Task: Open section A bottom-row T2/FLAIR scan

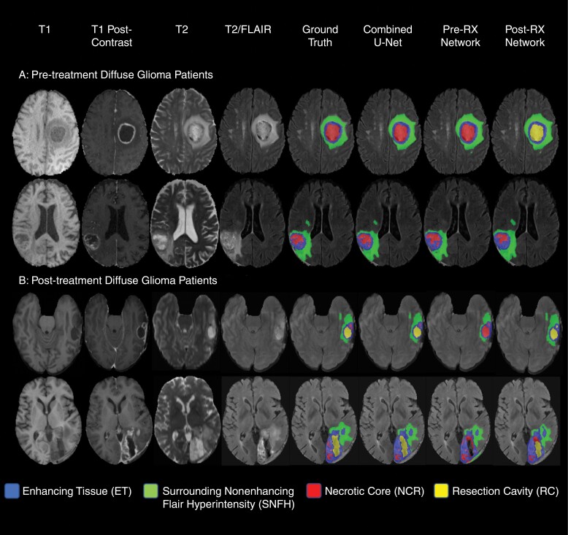Action: tap(253, 223)
